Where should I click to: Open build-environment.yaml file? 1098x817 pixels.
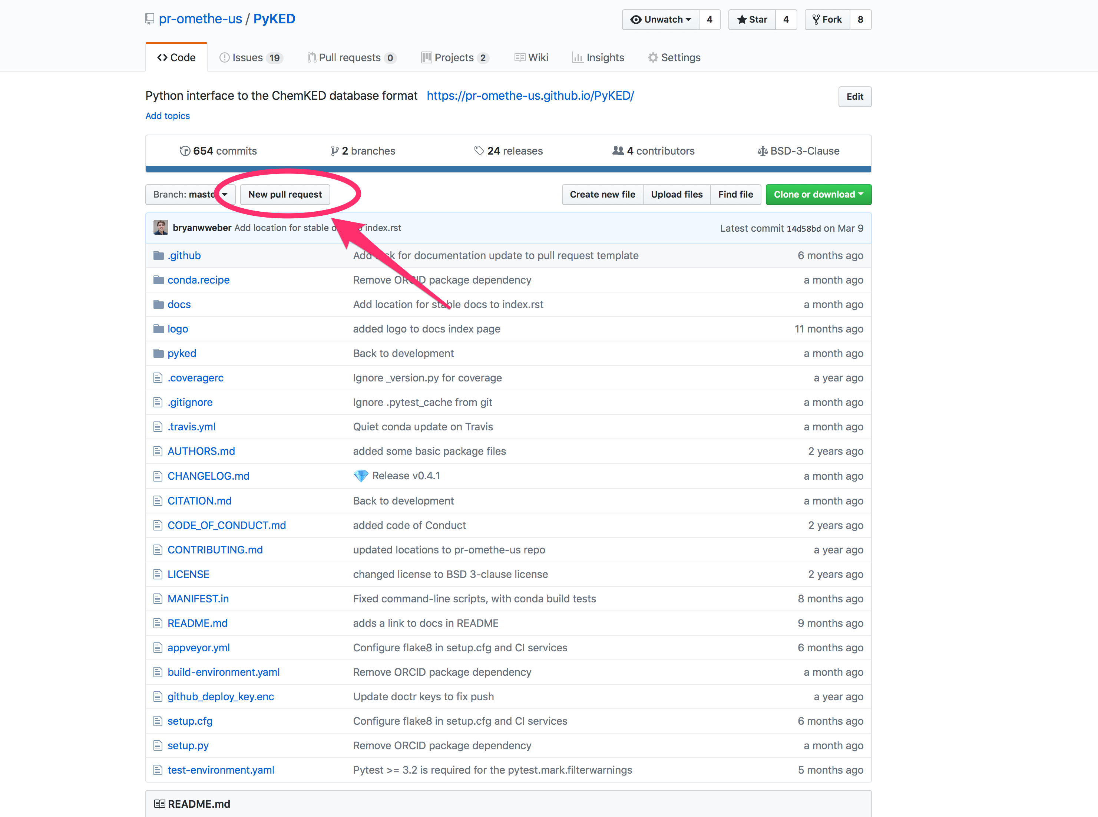pos(224,672)
